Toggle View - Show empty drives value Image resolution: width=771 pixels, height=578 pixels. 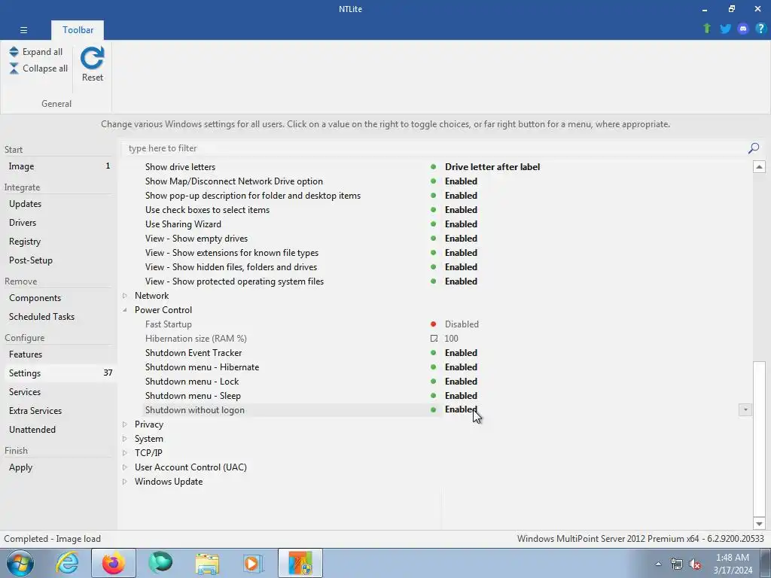click(461, 239)
